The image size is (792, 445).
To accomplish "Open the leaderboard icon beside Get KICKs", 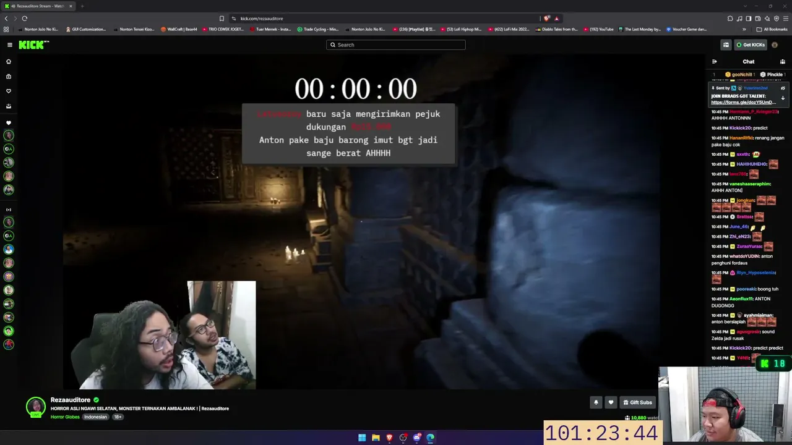I will pos(726,44).
